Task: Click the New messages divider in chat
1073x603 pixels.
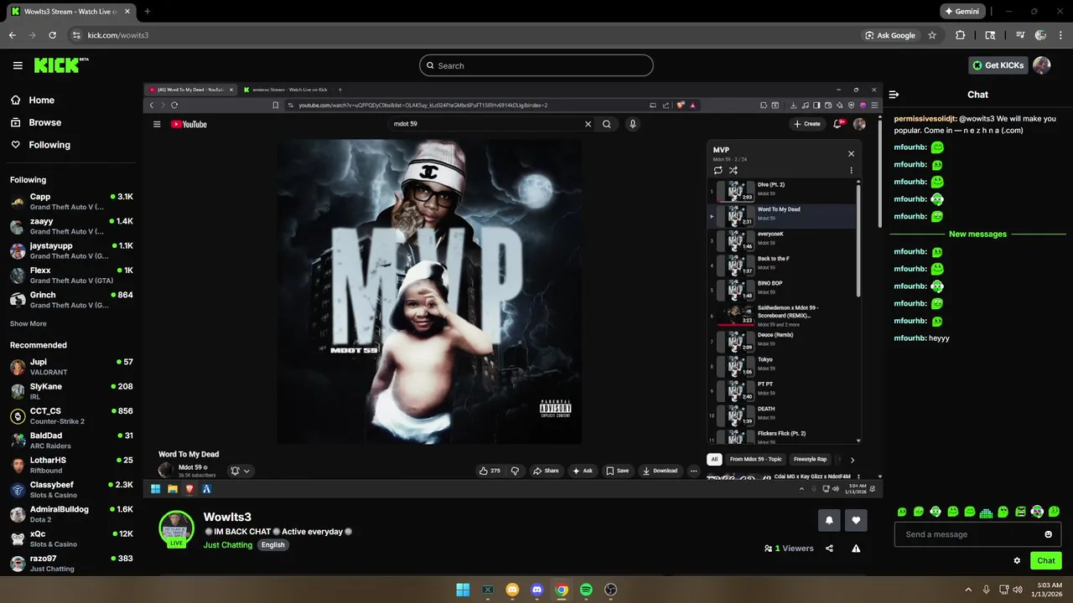Action: (x=977, y=234)
